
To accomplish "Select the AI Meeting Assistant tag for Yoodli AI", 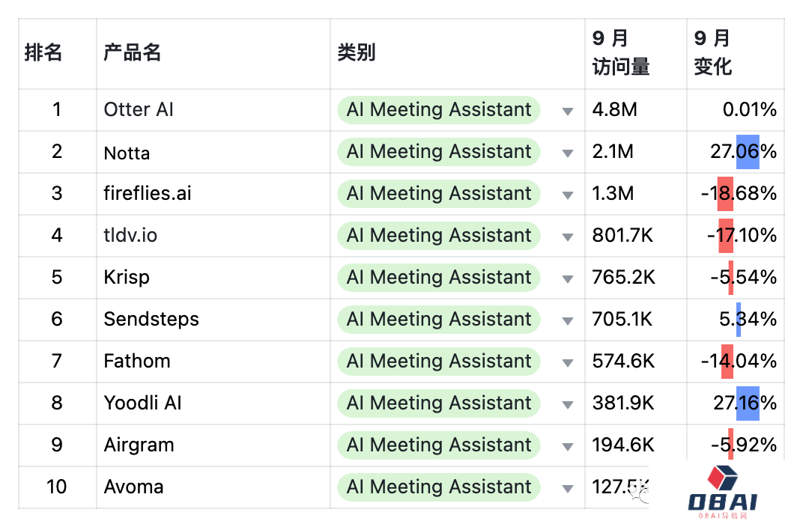I will [x=439, y=403].
